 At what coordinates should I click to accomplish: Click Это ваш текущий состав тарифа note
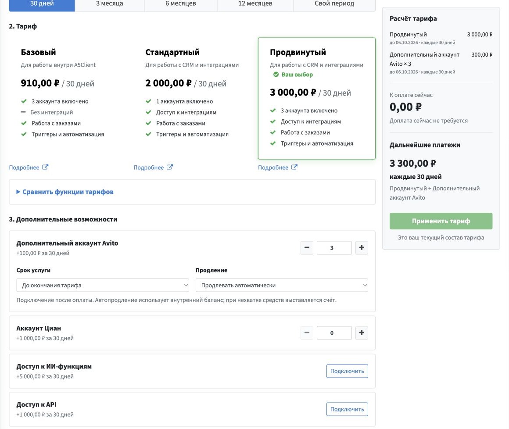[441, 238]
